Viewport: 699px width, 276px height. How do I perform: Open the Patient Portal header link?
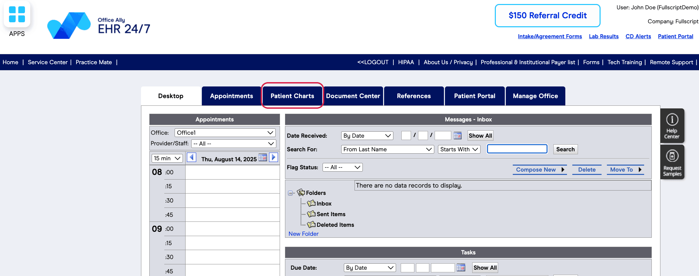click(x=676, y=36)
